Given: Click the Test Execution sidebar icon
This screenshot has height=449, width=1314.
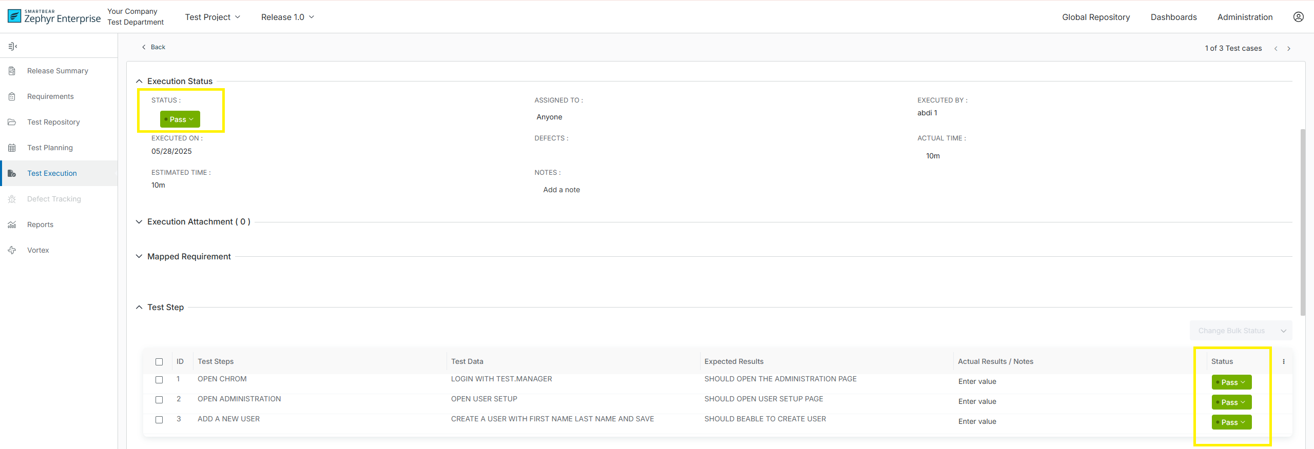Looking at the screenshot, I should (12, 173).
